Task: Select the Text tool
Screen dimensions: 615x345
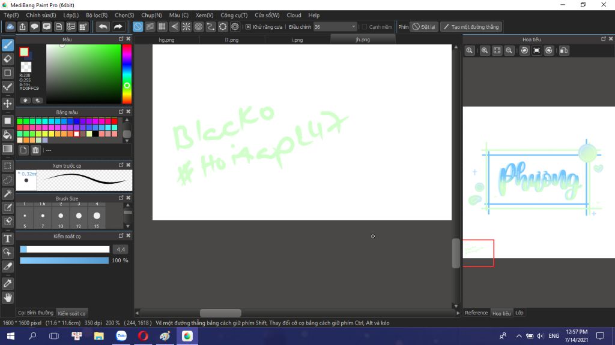Action: point(8,238)
